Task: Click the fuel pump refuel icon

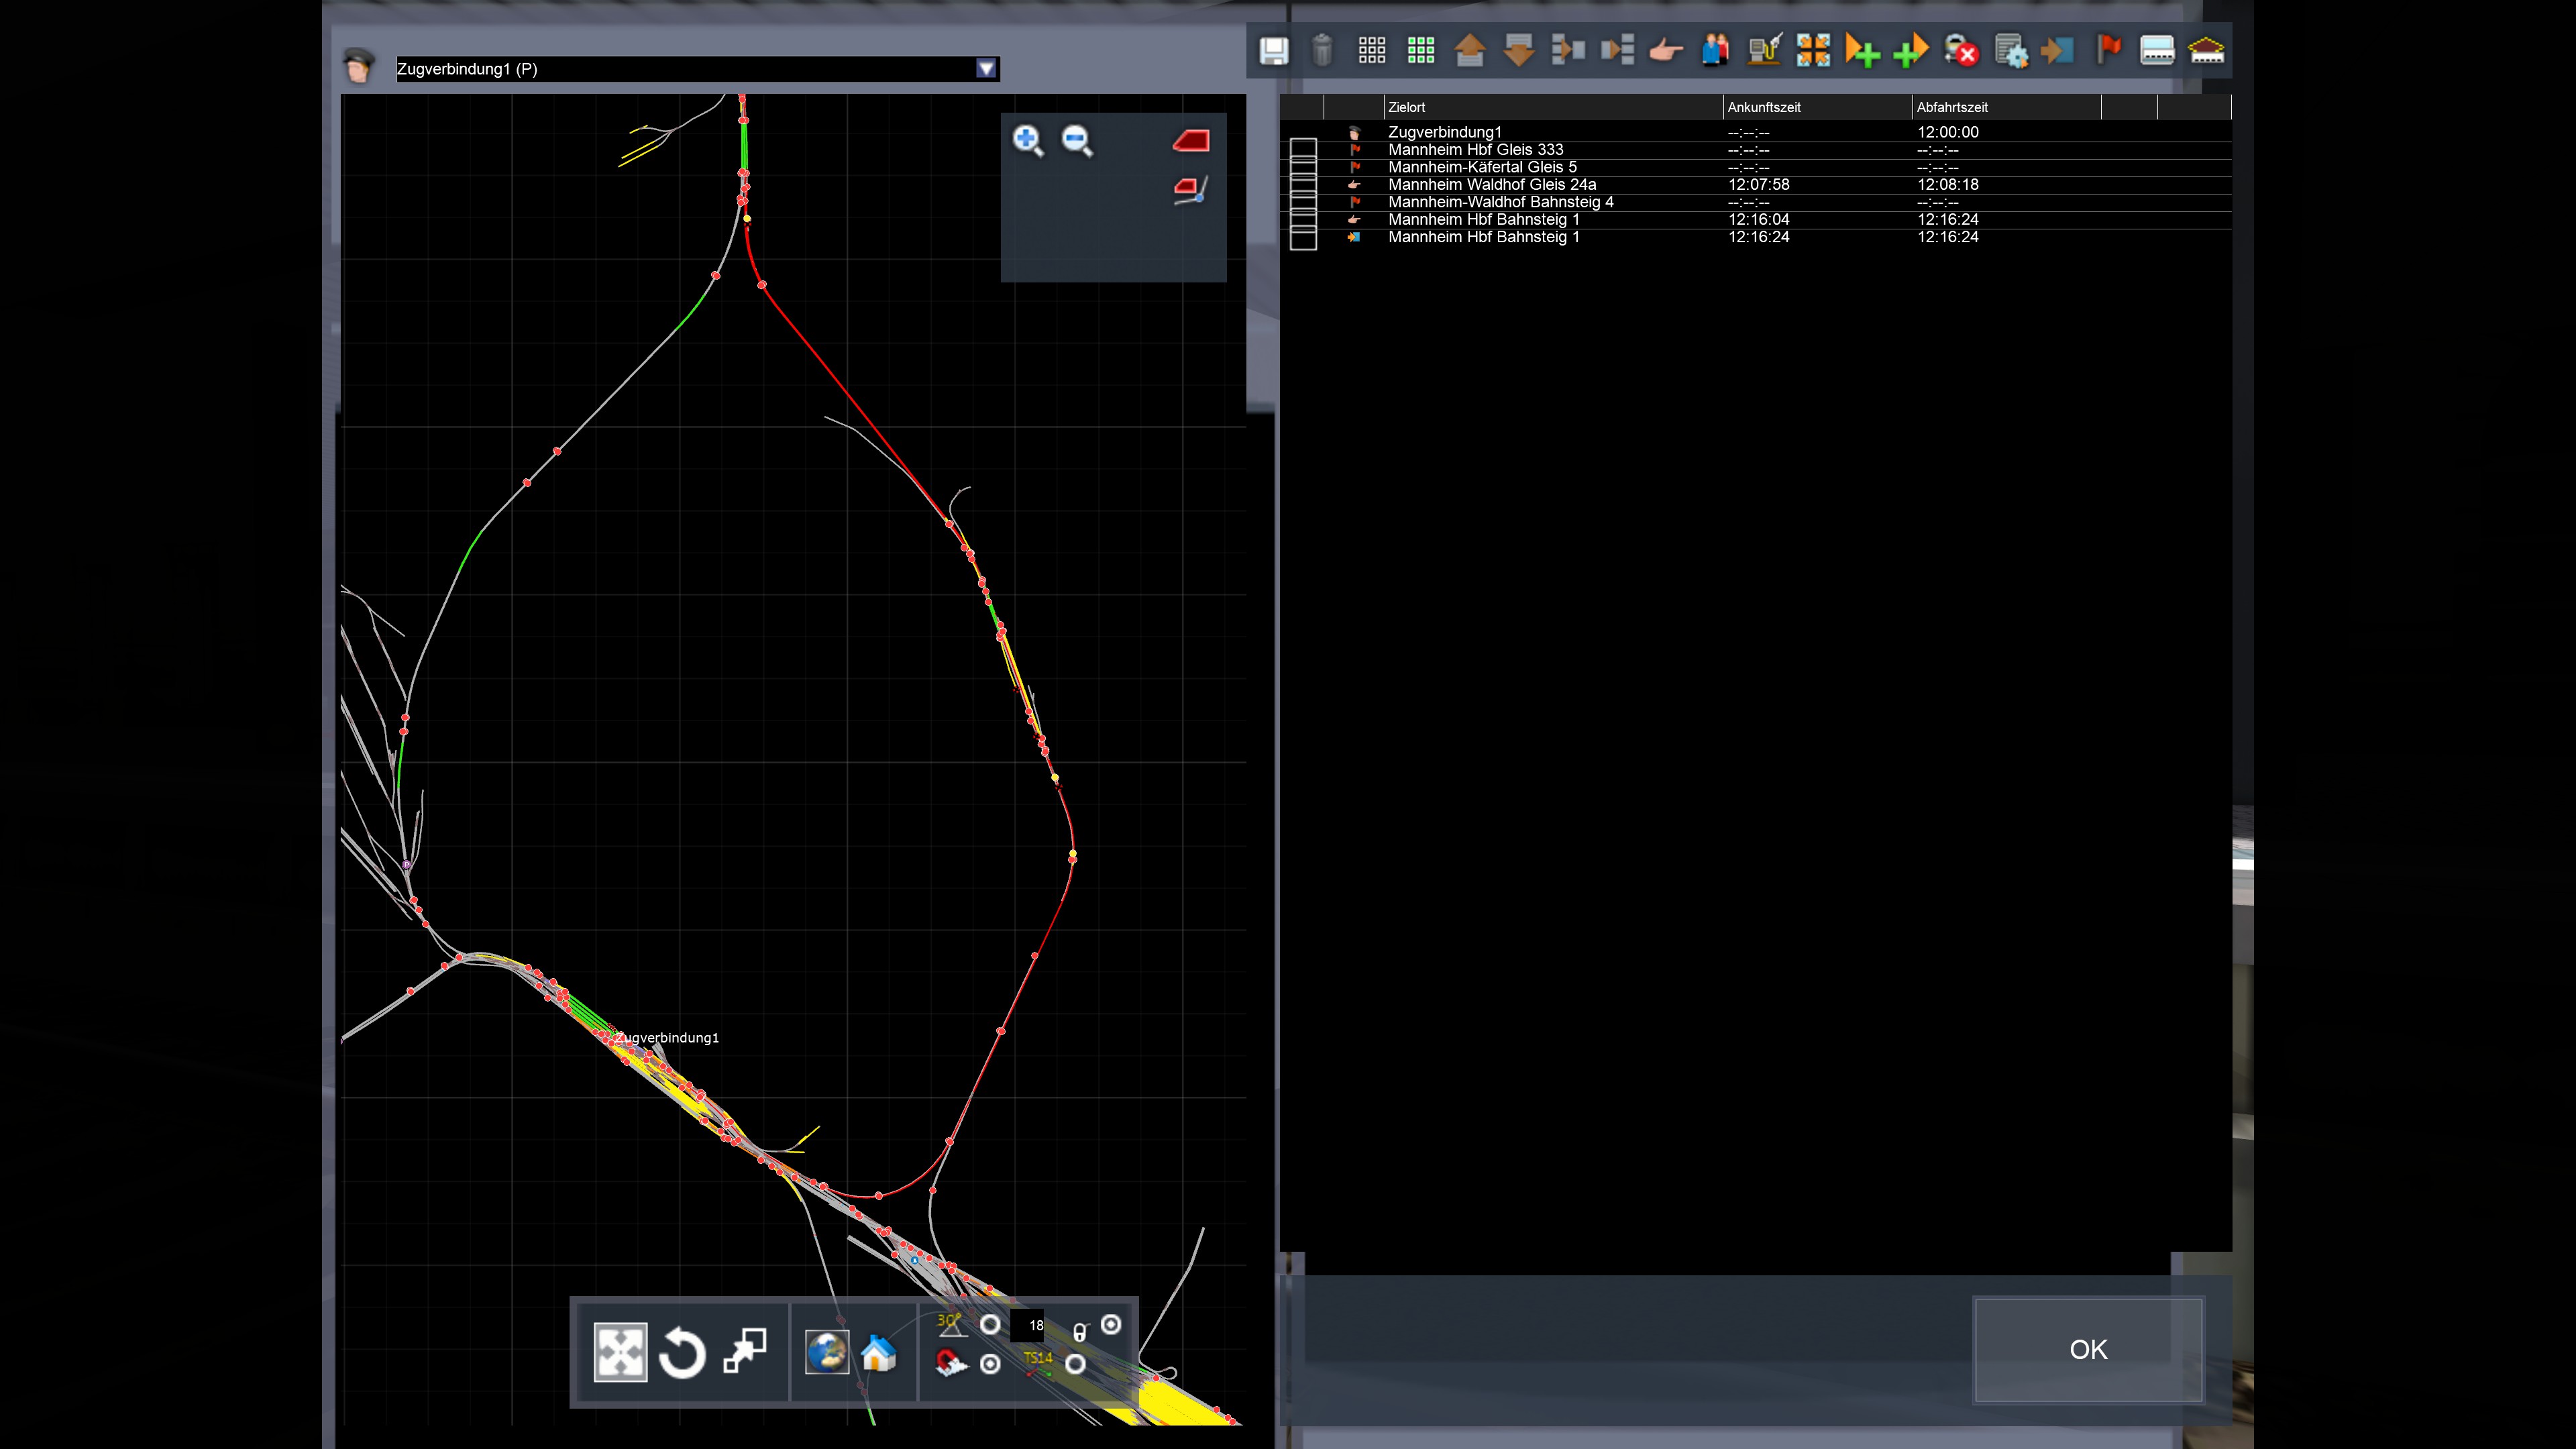Action: click(x=1764, y=50)
